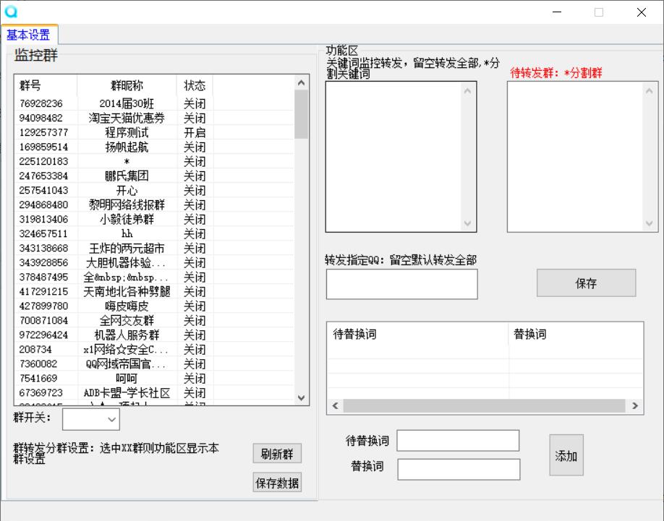Select row 7541669 呵呵
664x521 pixels.
coord(154,378)
